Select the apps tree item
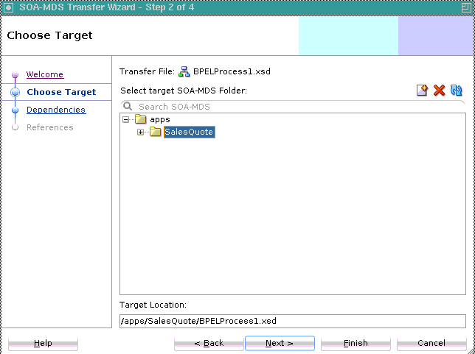475x354 pixels. click(159, 119)
